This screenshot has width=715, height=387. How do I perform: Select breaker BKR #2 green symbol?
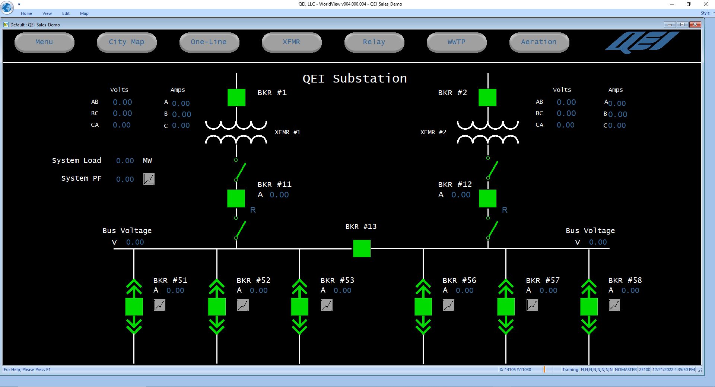[x=487, y=97]
